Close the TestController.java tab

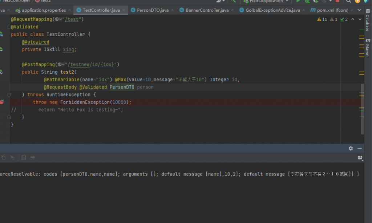click(x=124, y=10)
